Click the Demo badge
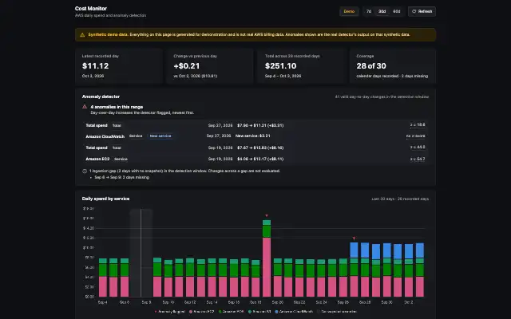This screenshot has height=319, width=511. pyautogui.click(x=349, y=11)
